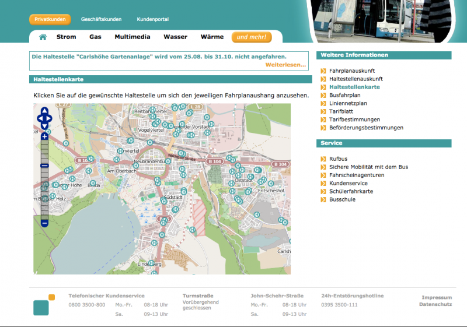Go to the home page icon
Viewport: 467px width, 327px height.
43,37
